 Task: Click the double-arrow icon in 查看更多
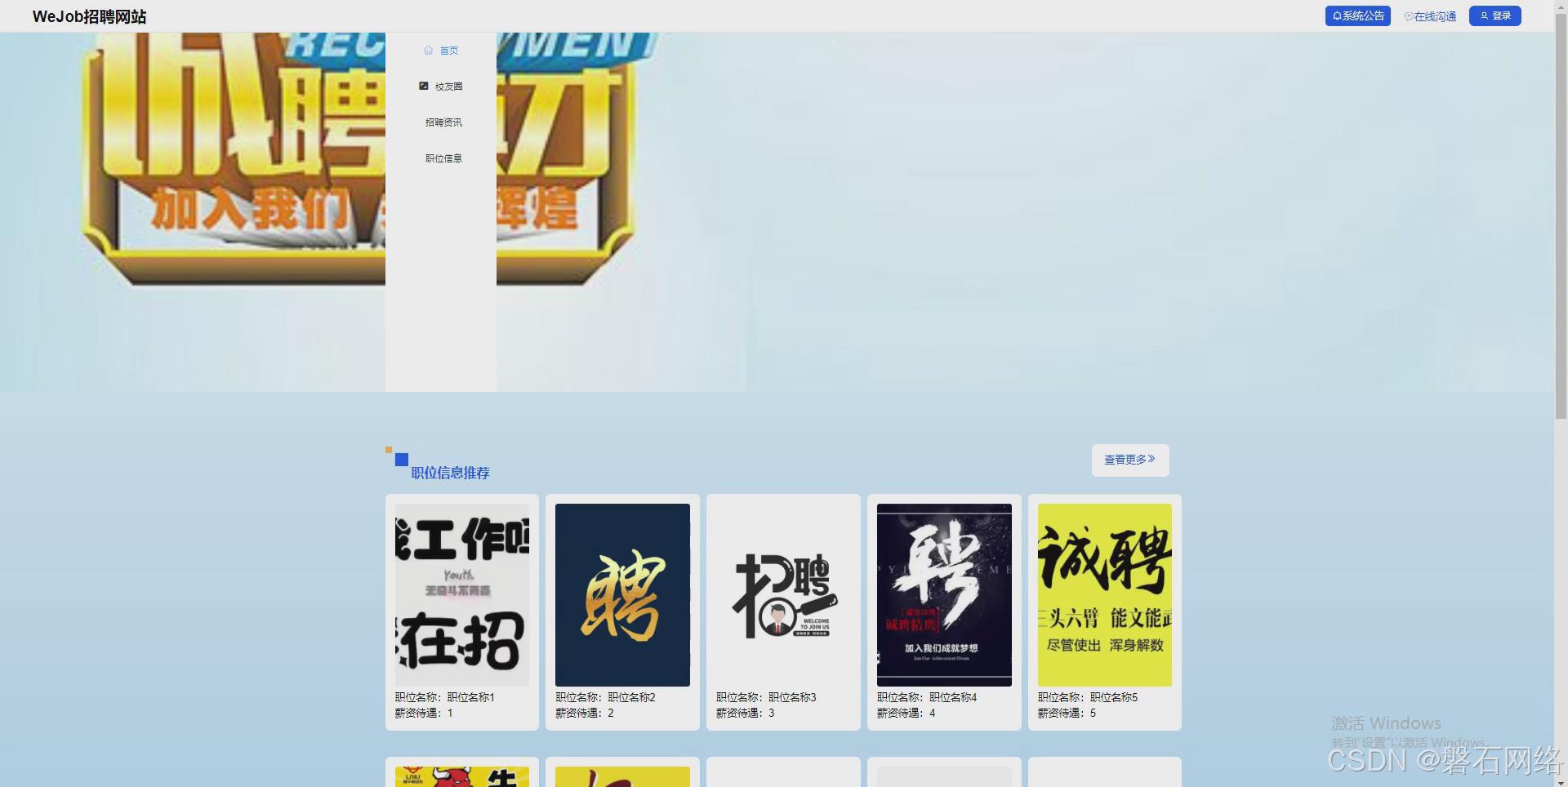click(1152, 459)
